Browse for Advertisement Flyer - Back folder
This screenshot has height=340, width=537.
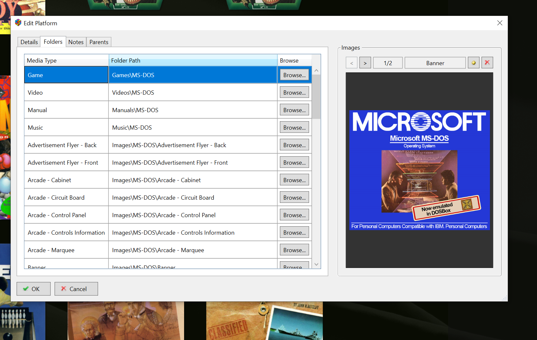click(294, 145)
